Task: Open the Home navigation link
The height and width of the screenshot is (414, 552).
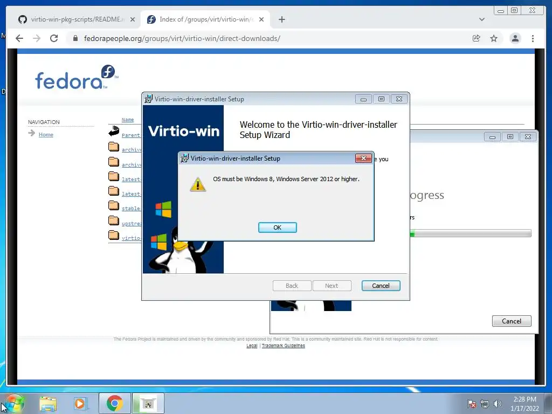Action: (46, 134)
